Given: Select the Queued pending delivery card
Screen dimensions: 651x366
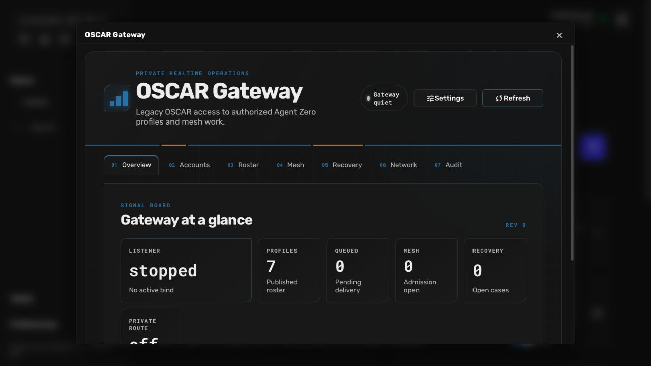Looking at the screenshot, I should point(358,270).
